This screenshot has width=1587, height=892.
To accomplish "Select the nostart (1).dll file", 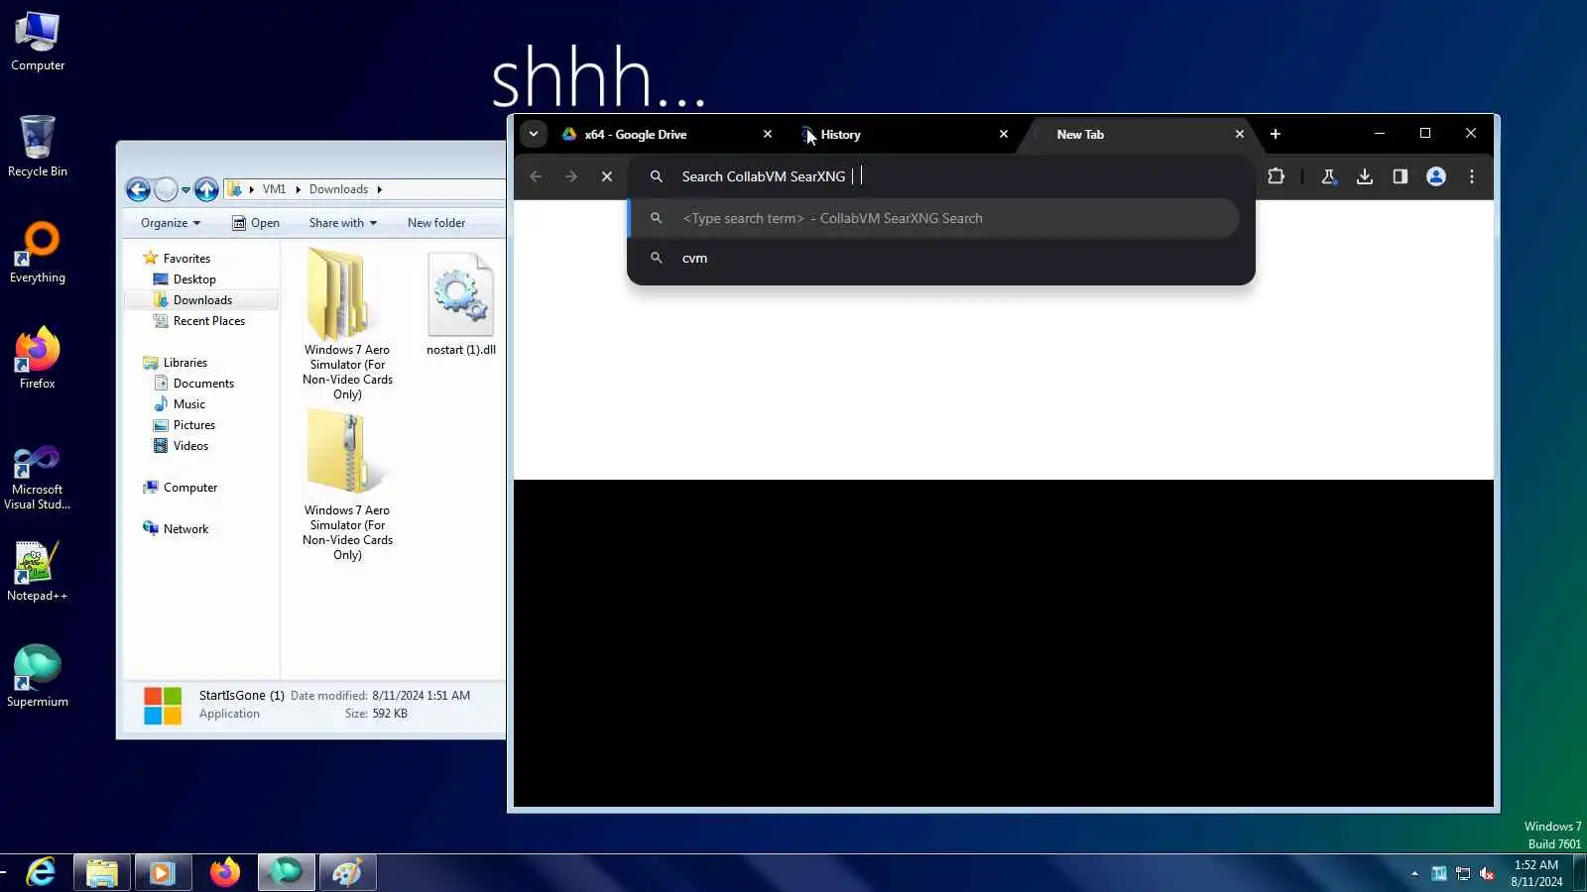I will click(461, 303).
